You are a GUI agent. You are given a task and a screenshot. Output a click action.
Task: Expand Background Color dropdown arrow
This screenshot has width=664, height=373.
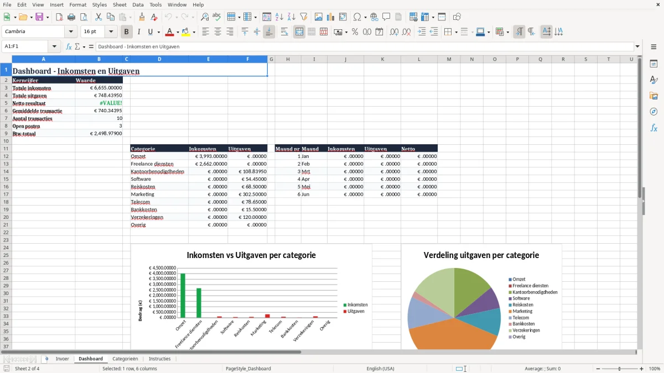[x=194, y=32]
